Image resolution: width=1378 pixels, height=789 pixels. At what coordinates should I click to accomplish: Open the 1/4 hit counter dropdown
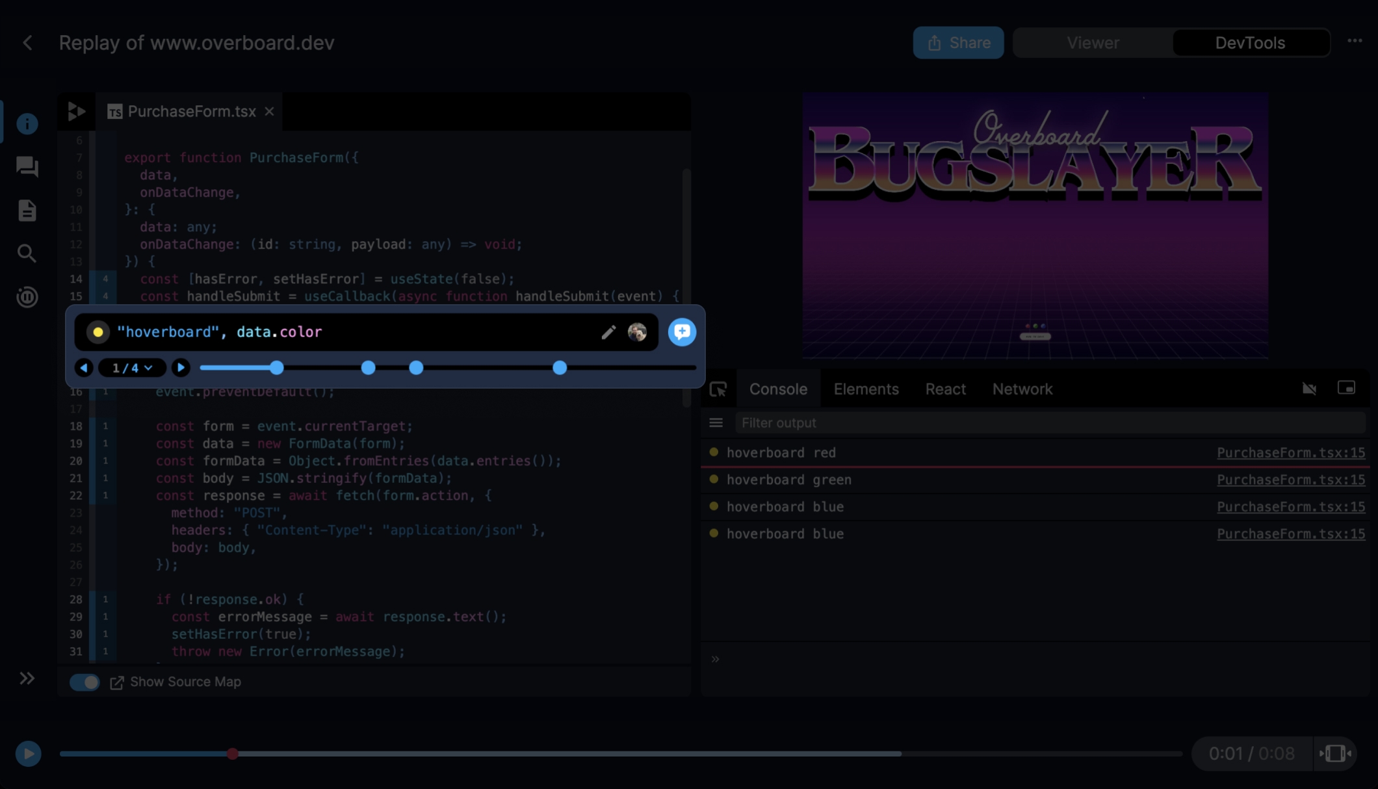(132, 368)
